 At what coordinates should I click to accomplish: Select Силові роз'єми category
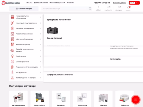point(22,62)
